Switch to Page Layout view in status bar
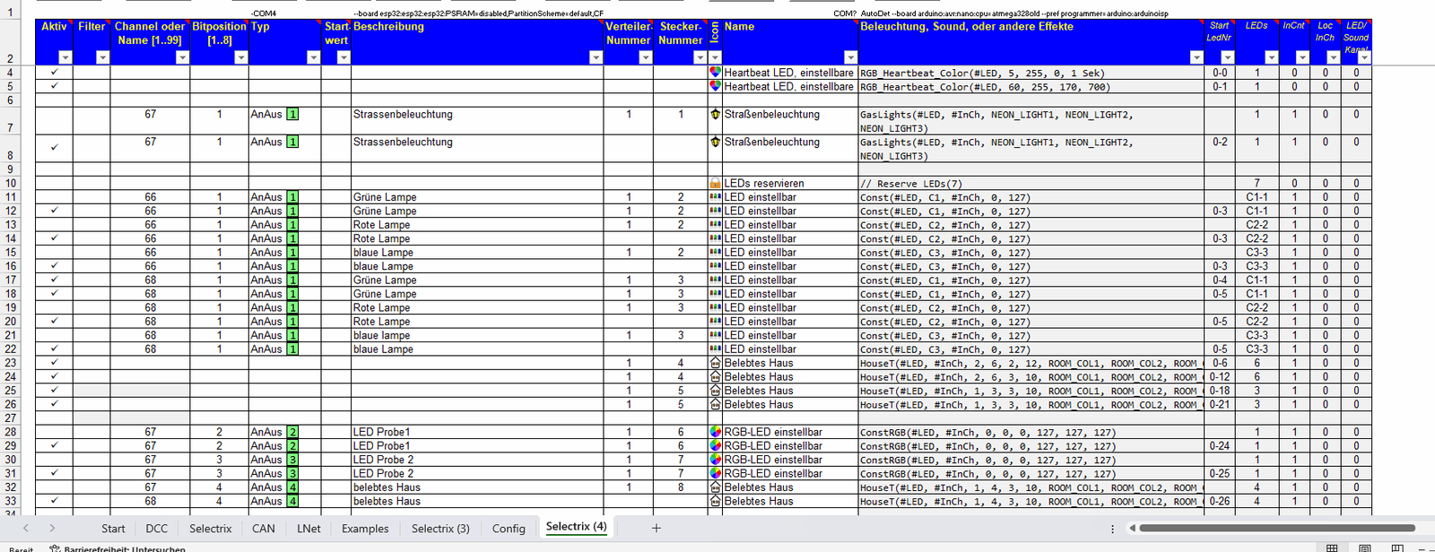 point(1364,548)
